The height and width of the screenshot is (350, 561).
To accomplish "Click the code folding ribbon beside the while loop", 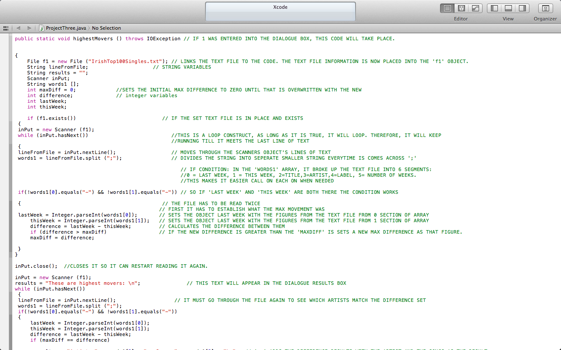I will [11, 136].
